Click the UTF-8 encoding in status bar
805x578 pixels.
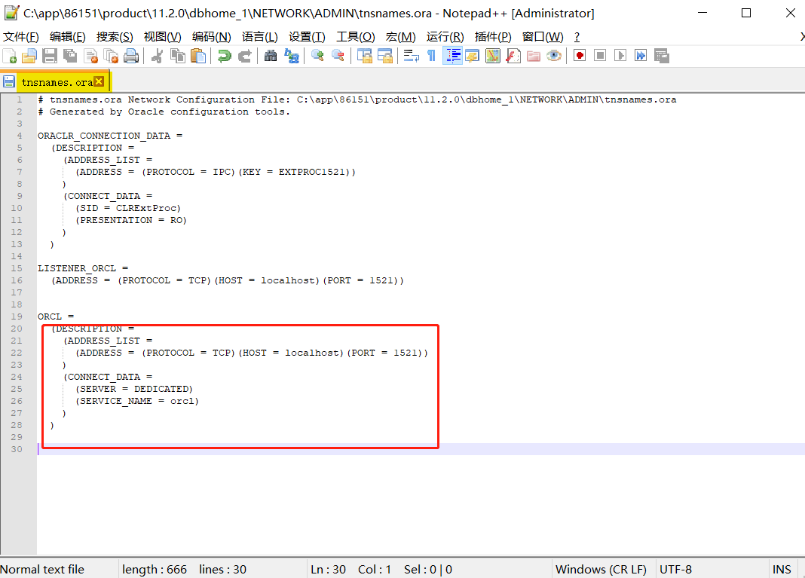point(675,569)
